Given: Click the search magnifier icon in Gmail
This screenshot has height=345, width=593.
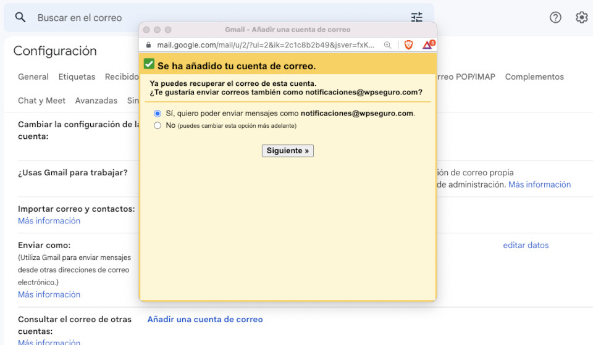Looking at the screenshot, I should pyautogui.click(x=20, y=17).
